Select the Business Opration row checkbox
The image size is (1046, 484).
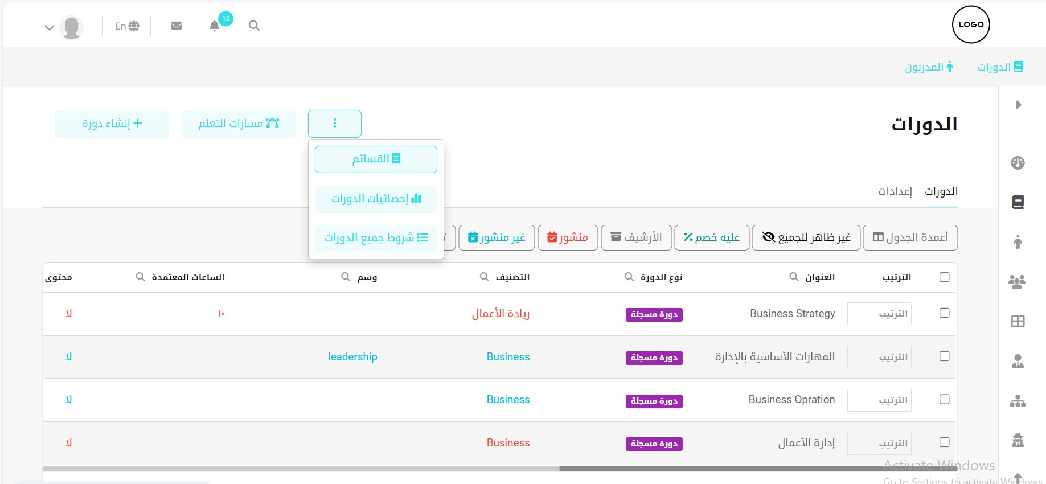tap(944, 399)
